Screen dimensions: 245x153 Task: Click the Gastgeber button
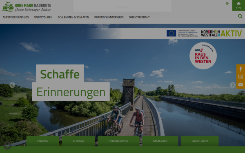[160, 141]
